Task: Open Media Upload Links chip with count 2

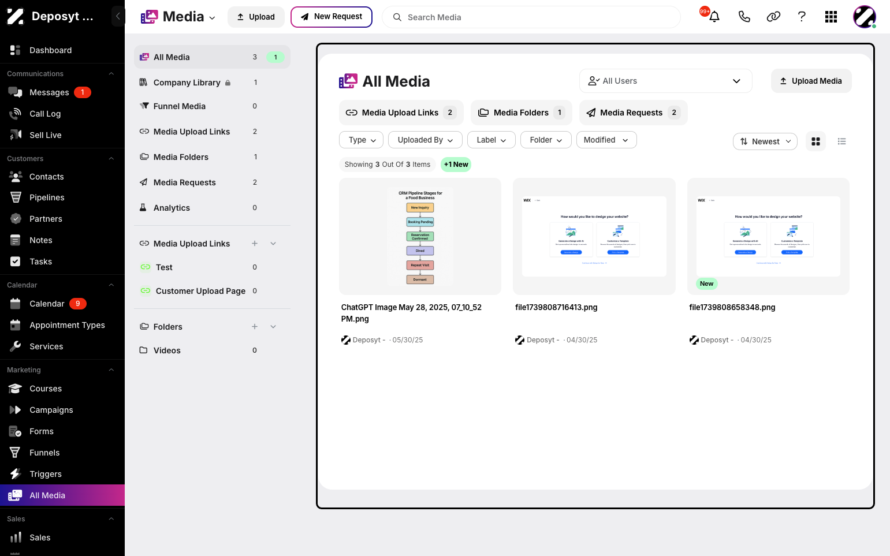Action: 401,113
